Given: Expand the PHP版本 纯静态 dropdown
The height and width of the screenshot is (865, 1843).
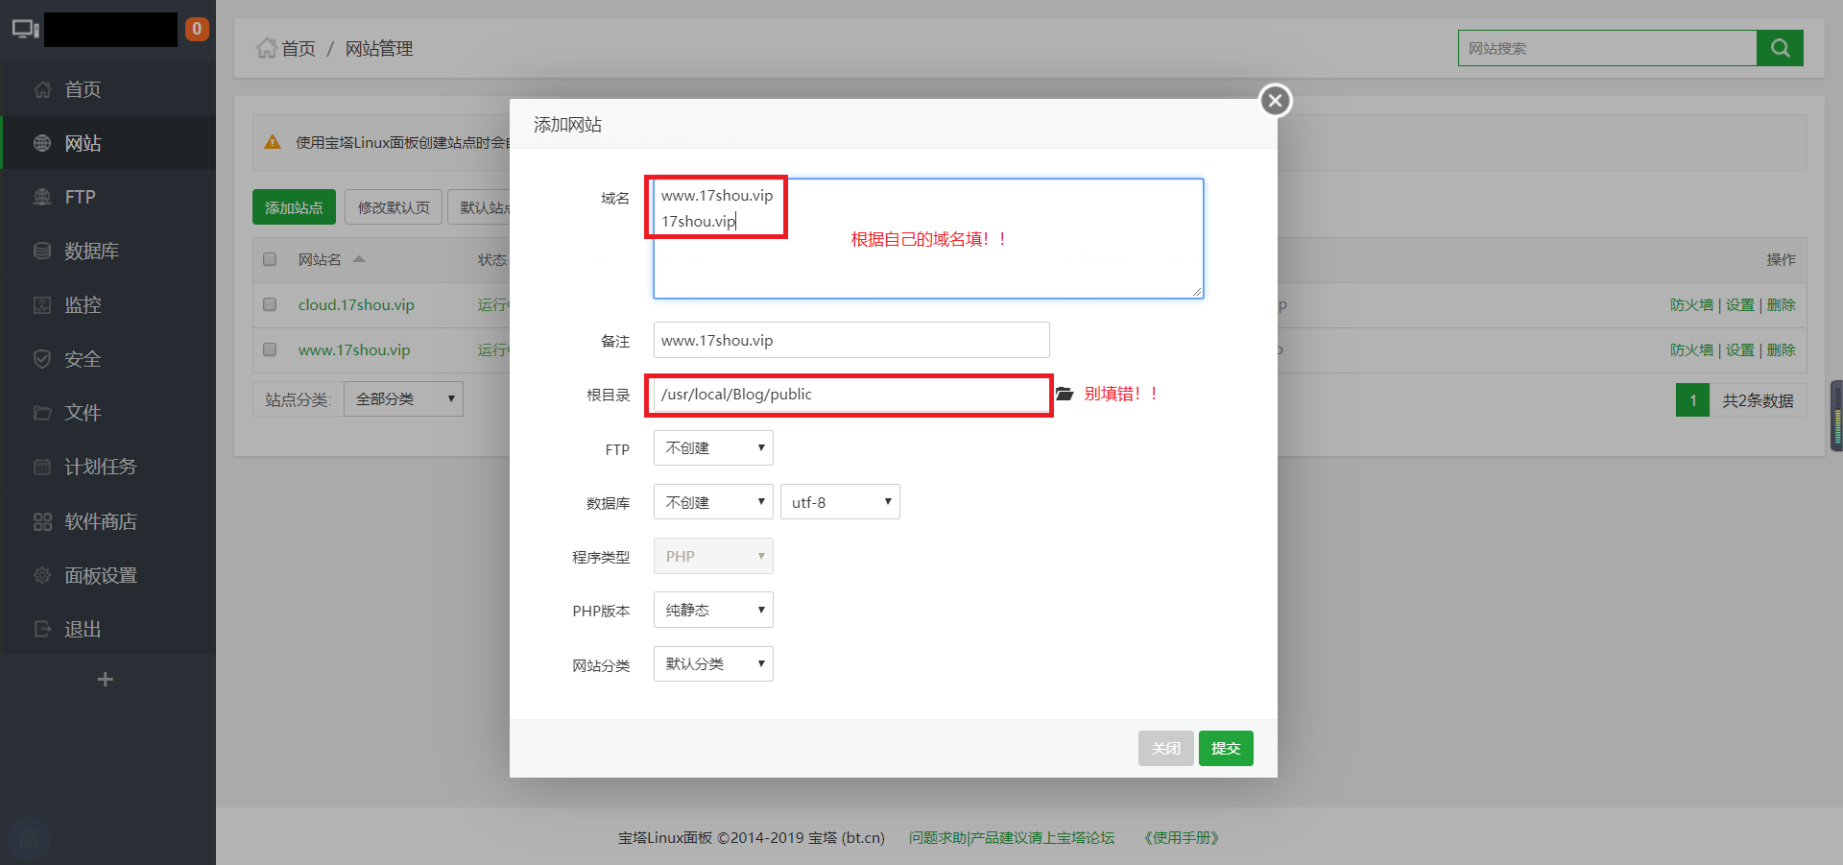Looking at the screenshot, I should 713,610.
